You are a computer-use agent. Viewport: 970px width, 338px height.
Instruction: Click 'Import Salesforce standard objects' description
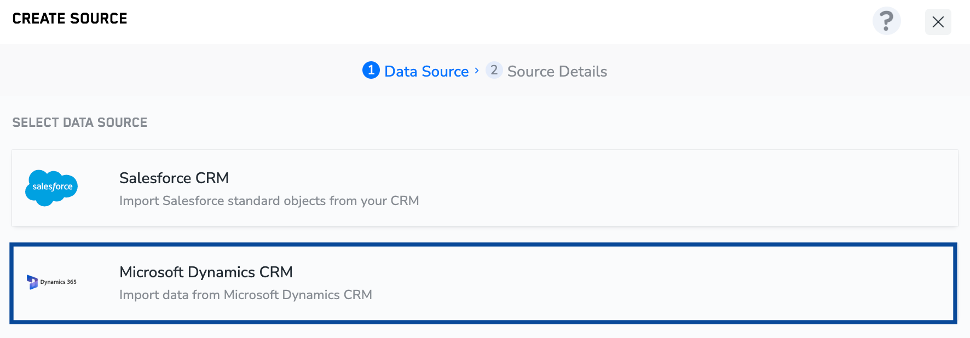click(x=269, y=201)
